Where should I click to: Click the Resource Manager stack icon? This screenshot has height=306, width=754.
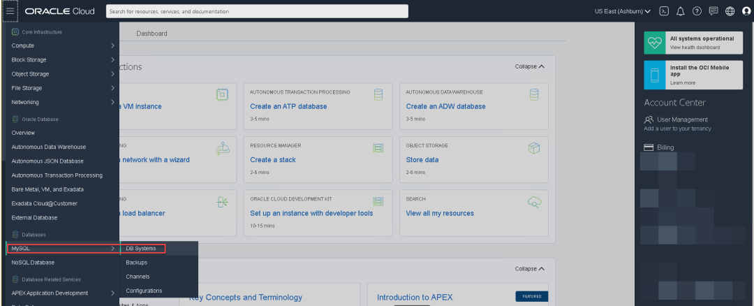378,148
